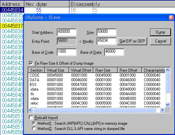Image resolution: width=175 pixels, height=135 pixels.
Task: Click the Raw Offset column header
Action: click(x=130, y=70)
